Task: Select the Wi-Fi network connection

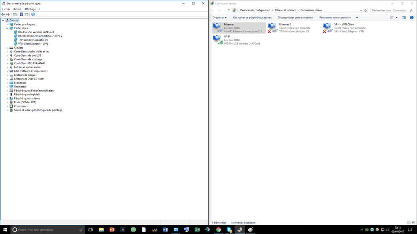Action: click(x=239, y=40)
